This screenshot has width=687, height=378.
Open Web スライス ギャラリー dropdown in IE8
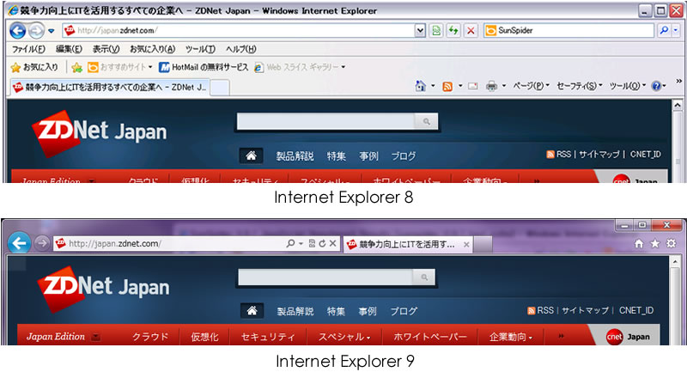(300, 67)
